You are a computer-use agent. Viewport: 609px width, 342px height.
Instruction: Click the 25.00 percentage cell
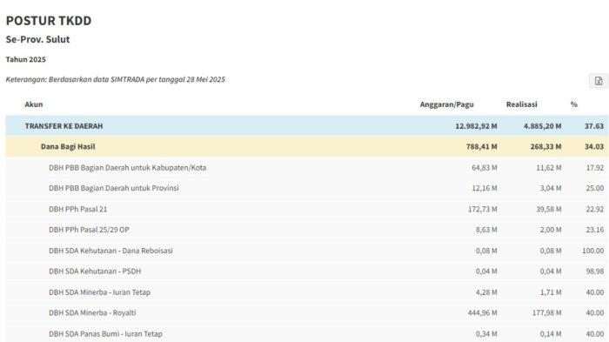point(595,188)
